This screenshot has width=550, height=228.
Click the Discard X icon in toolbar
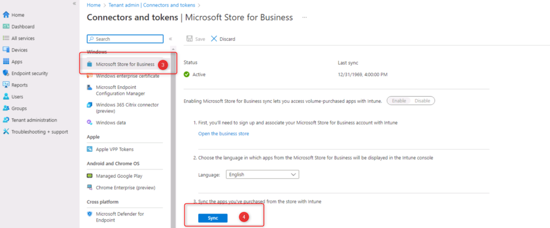(214, 39)
